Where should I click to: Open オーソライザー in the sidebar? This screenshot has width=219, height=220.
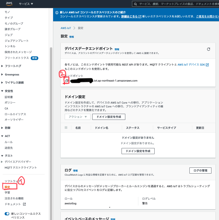click(14, 120)
